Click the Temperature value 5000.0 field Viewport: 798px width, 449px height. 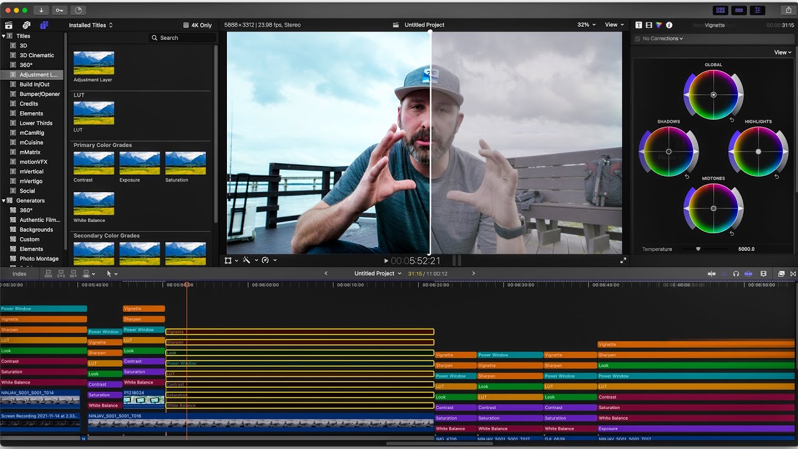coord(746,249)
